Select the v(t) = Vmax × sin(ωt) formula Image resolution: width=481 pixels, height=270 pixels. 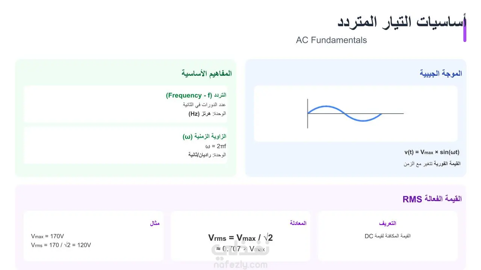point(432,152)
